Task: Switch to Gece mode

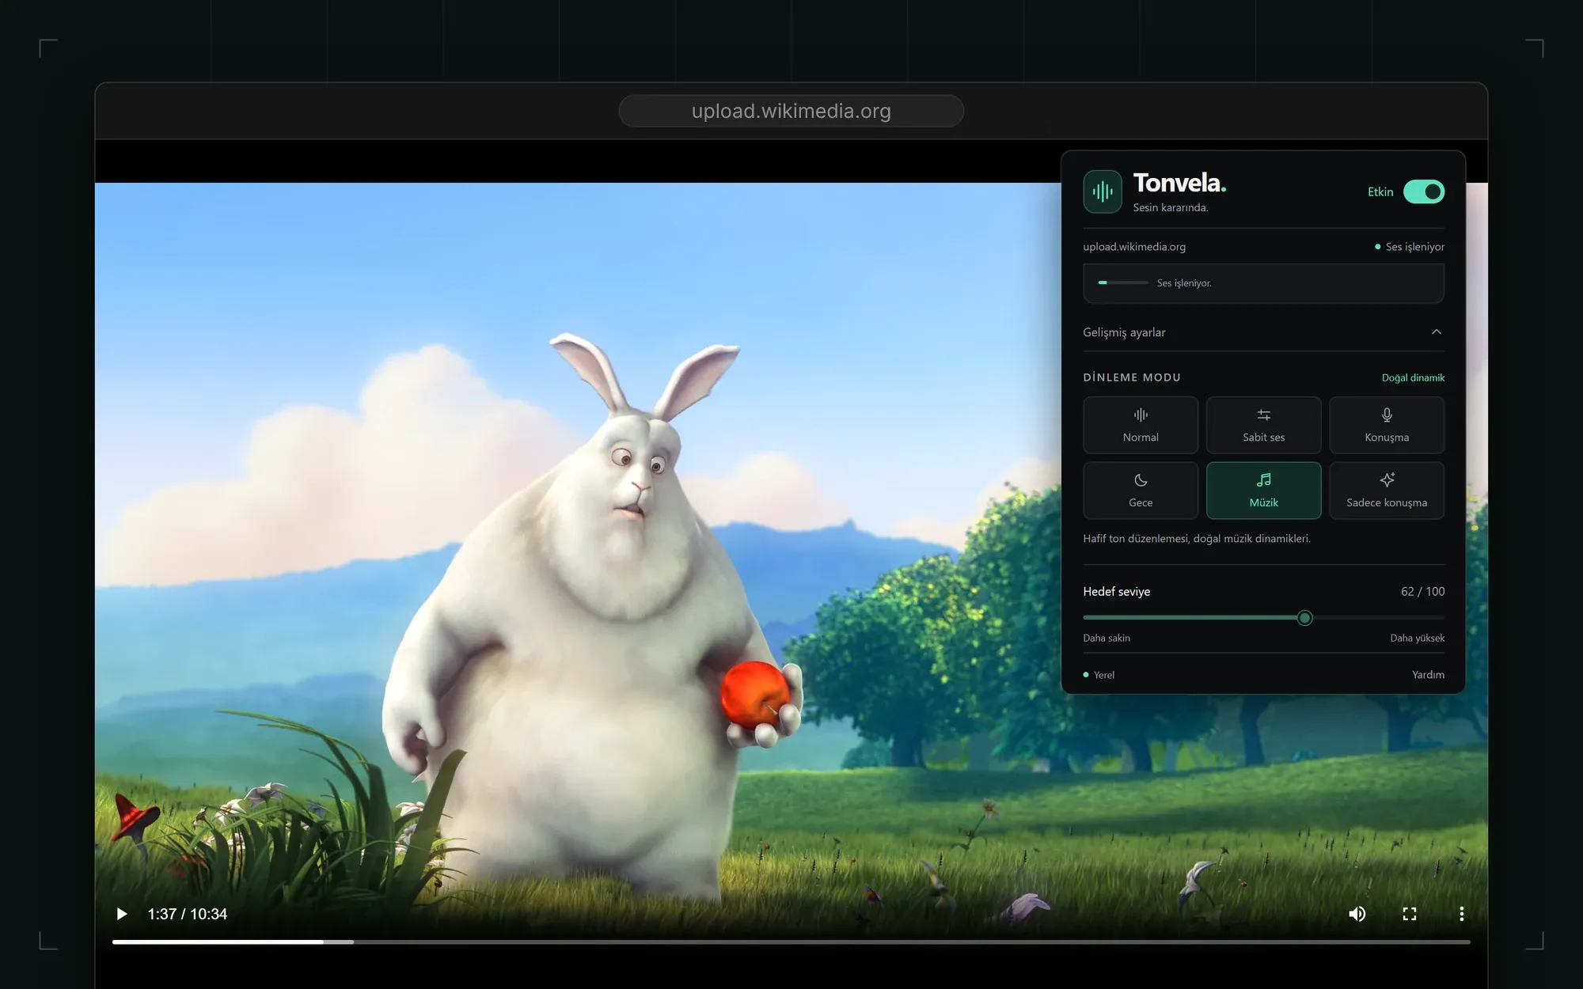Action: pos(1141,491)
